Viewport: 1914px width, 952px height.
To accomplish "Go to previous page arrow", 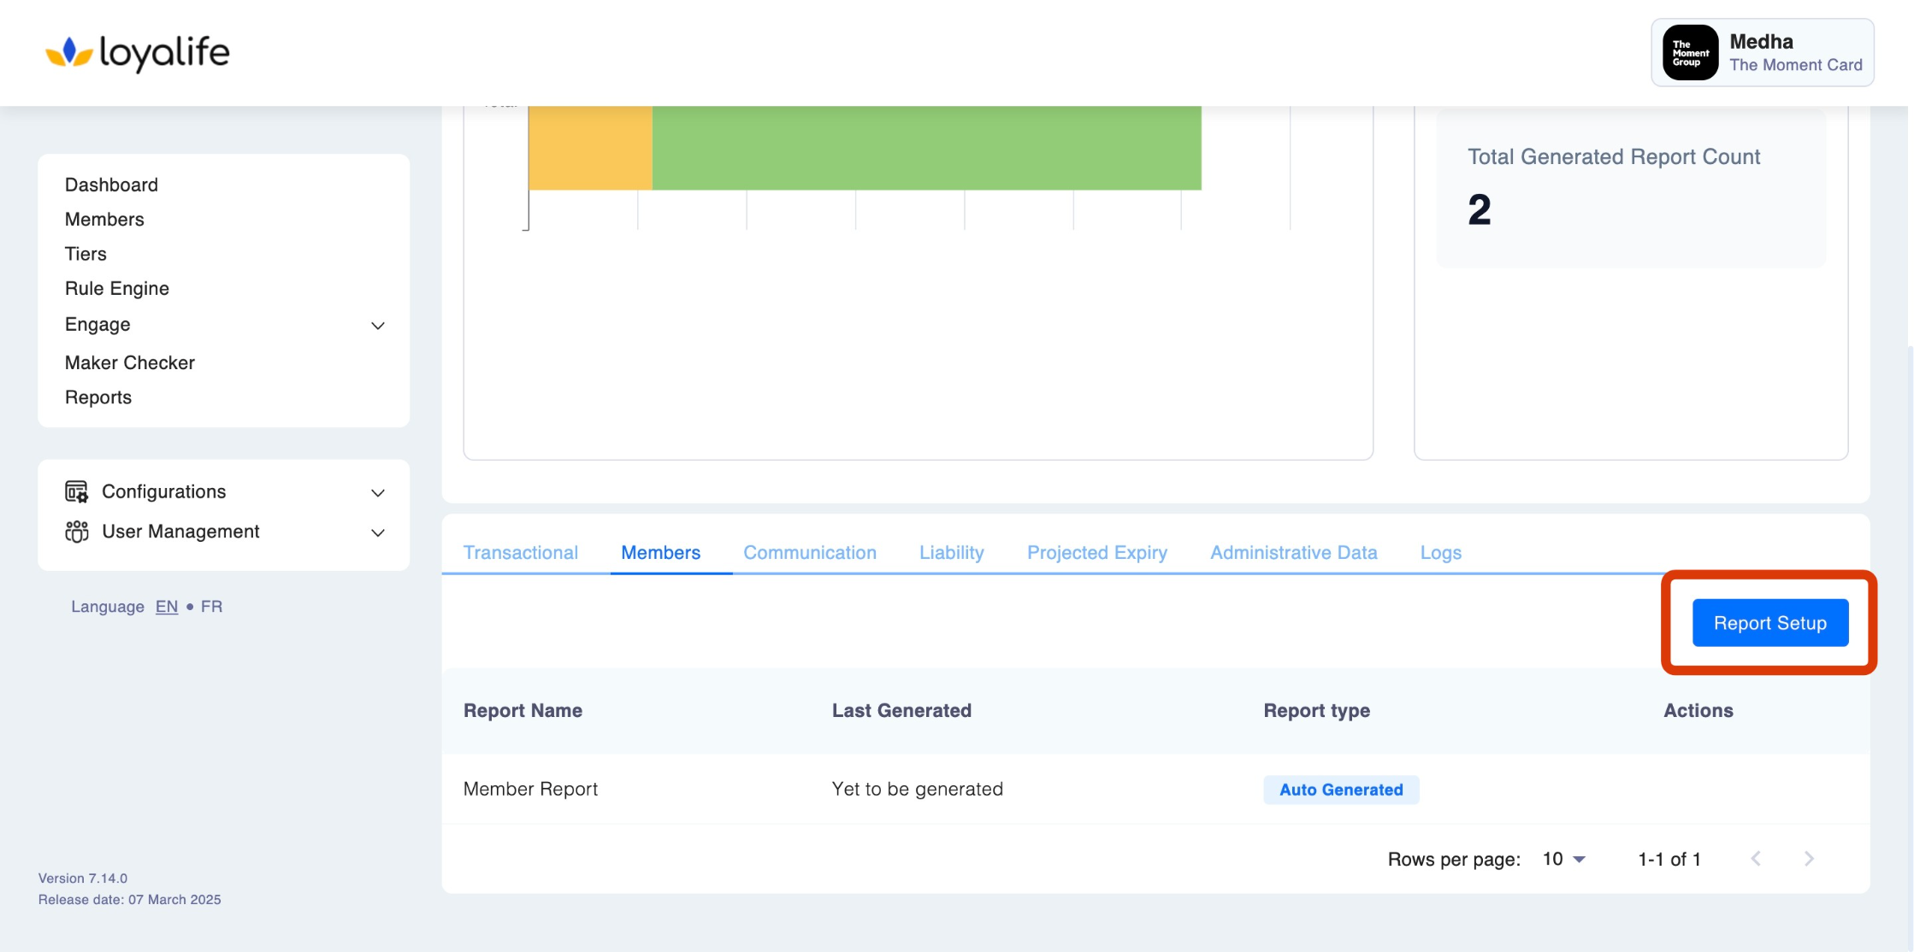I will (1756, 859).
